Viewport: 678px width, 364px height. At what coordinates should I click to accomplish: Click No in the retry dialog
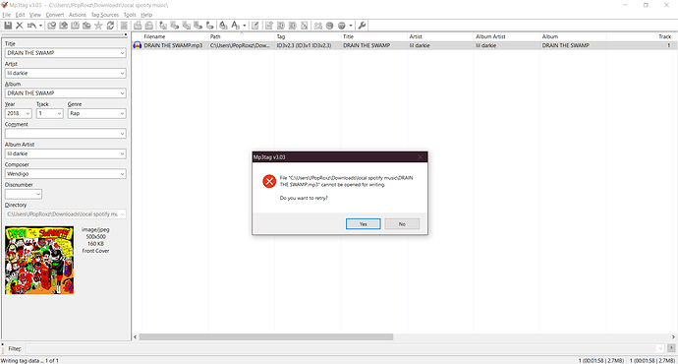(x=402, y=223)
